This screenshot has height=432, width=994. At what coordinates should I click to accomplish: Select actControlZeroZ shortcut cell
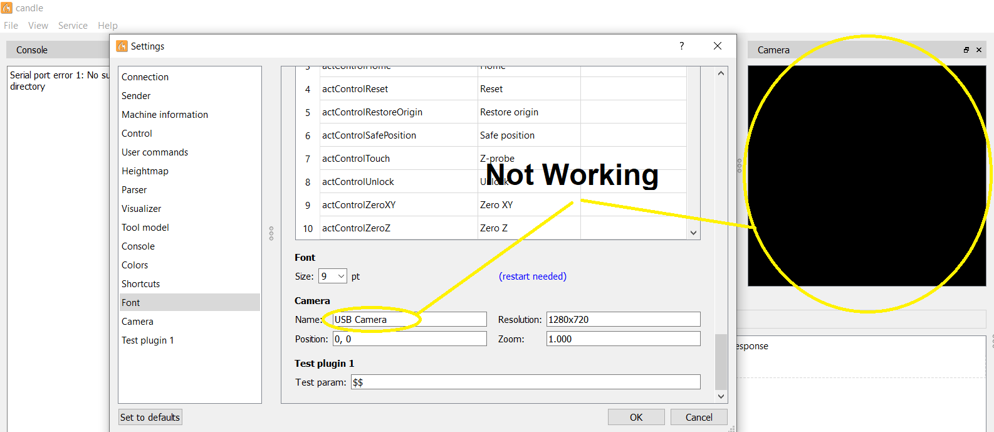tap(399, 228)
